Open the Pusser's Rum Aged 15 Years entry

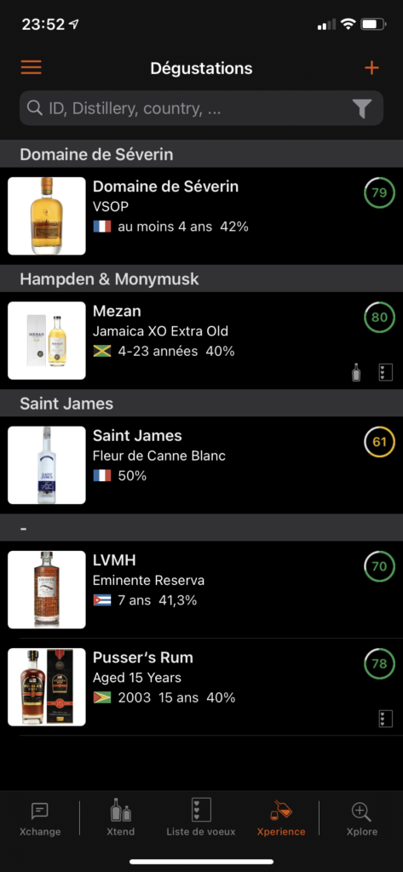(201, 687)
